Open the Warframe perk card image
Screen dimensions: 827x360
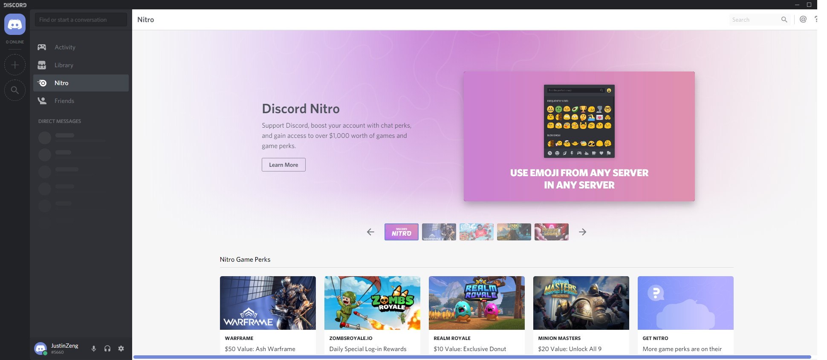point(268,303)
